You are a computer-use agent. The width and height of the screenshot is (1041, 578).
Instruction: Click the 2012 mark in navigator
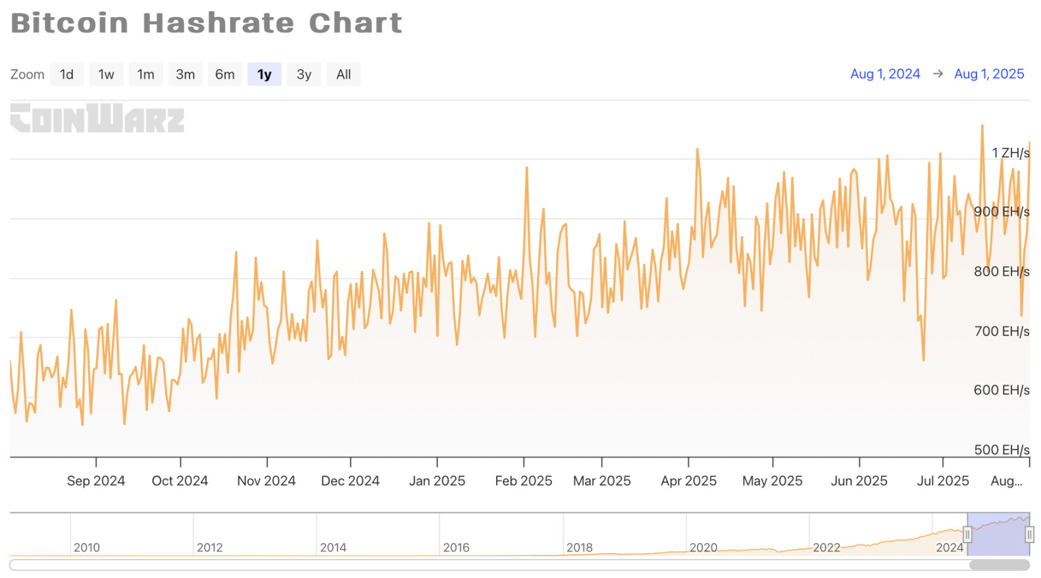pos(209,547)
